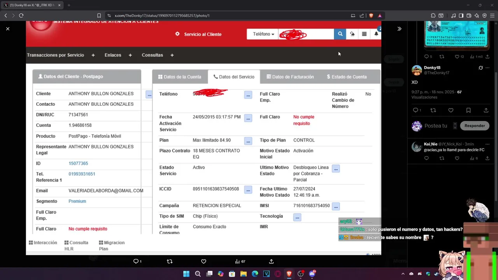
Task: Open the browser extensions puzzle icon
Action: pyautogui.click(x=433, y=16)
